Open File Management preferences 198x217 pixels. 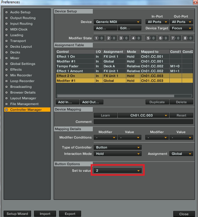click(24, 104)
